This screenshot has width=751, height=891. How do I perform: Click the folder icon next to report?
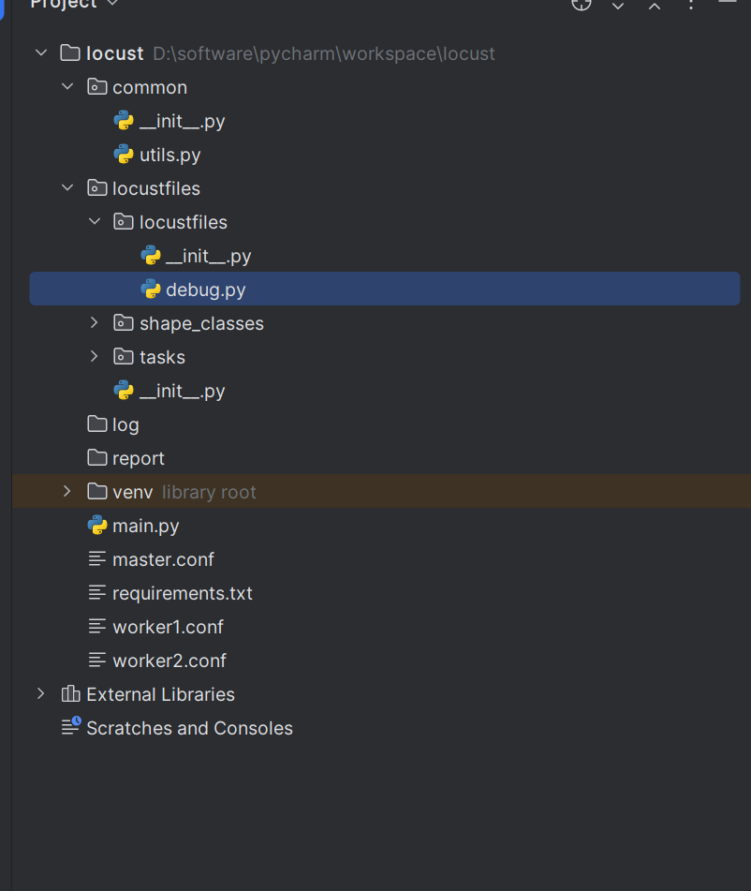96,458
